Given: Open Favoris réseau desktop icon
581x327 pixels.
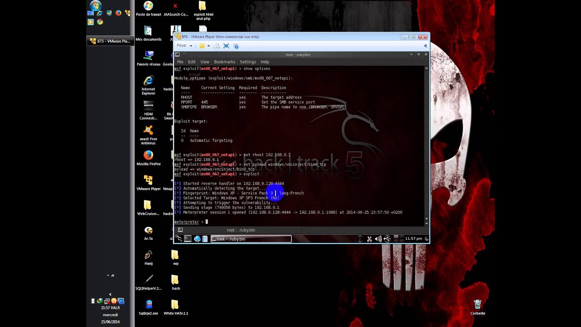Looking at the screenshot, I should [148, 59].
